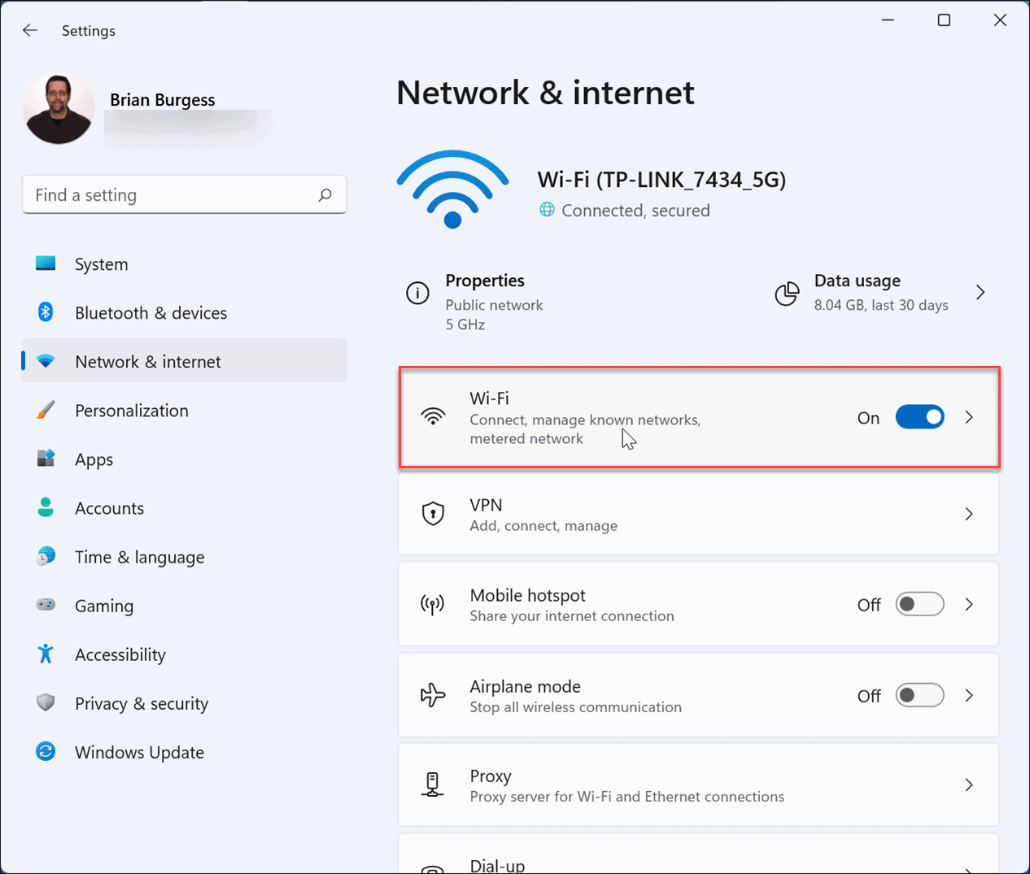Click the Find a setting search box

click(171, 195)
